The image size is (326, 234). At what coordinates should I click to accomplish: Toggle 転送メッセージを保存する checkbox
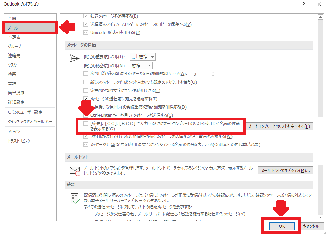(86, 16)
